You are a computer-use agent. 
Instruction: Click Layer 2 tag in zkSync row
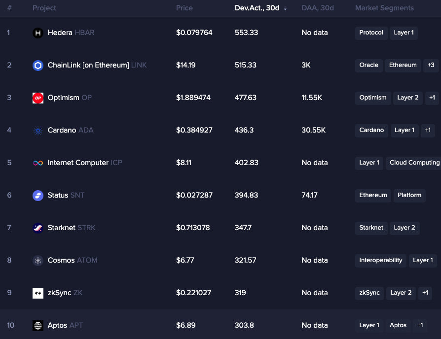(401, 293)
